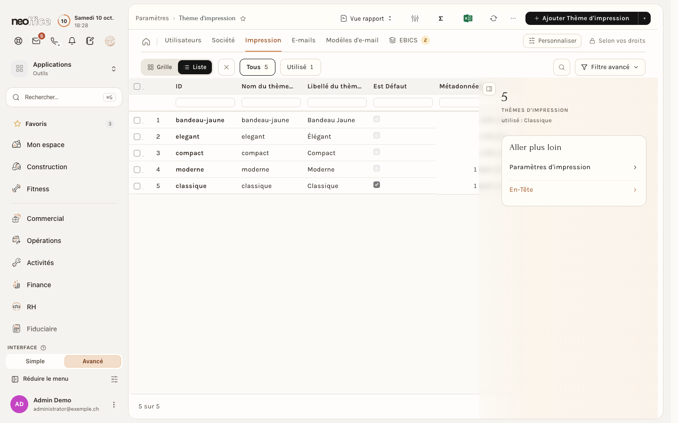Switch to Société tab
The width and height of the screenshot is (678, 423).
click(x=223, y=40)
